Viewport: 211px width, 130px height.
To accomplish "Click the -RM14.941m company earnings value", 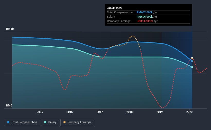I will [x=145, y=21].
